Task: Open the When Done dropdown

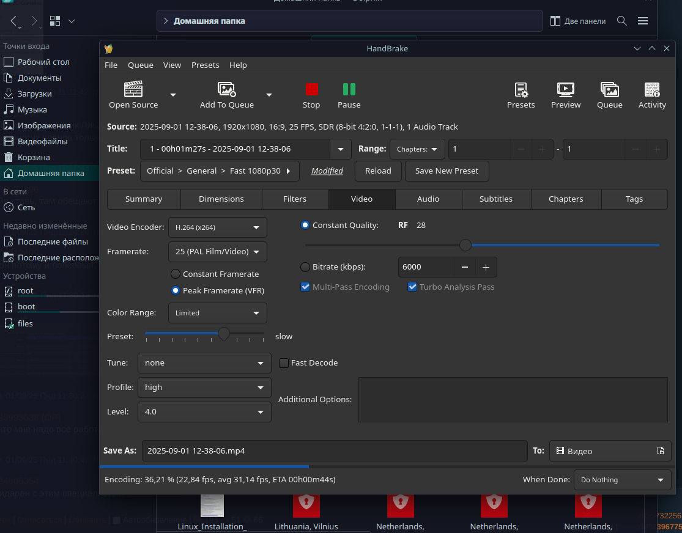Action: pos(623,480)
